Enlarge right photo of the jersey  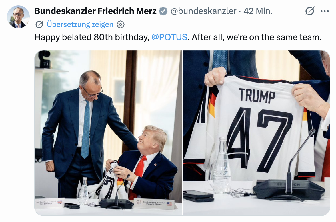coord(256,133)
